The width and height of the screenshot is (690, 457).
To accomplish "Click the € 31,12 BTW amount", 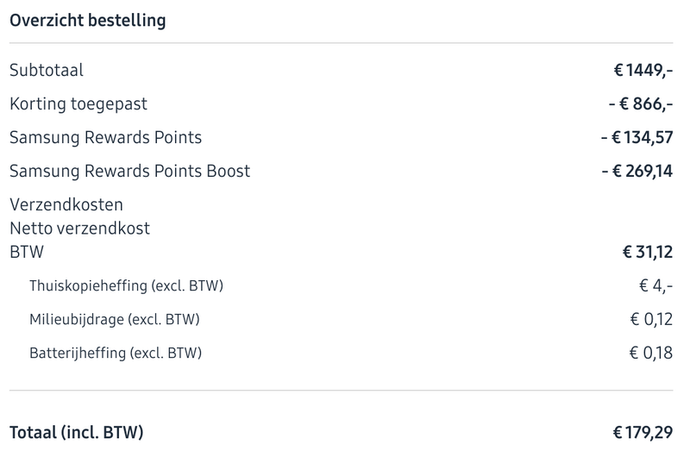I will point(647,252).
